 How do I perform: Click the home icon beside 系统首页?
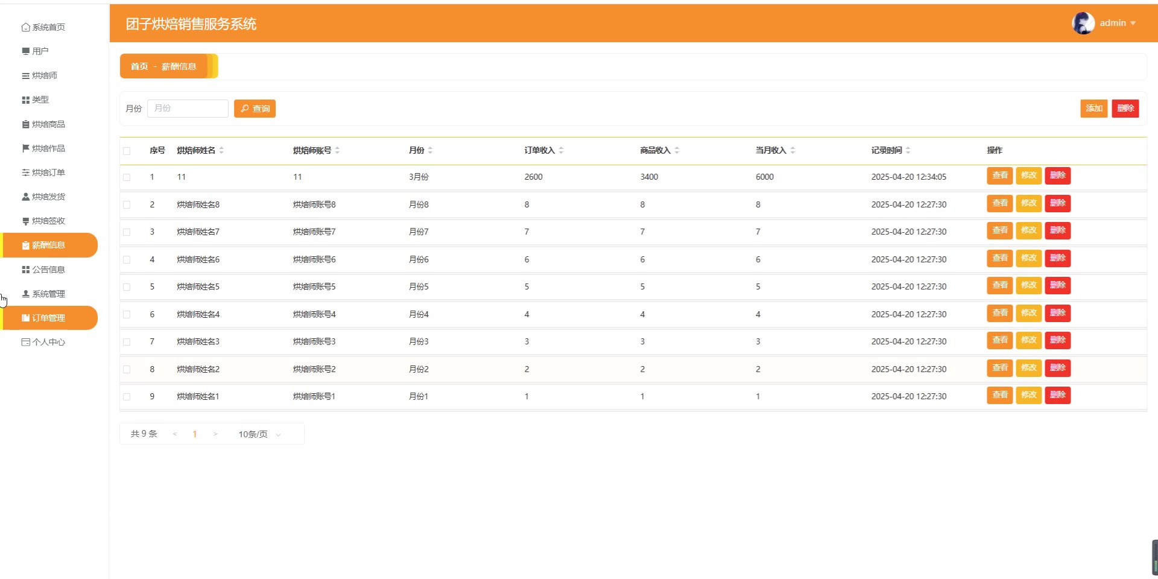pos(25,27)
